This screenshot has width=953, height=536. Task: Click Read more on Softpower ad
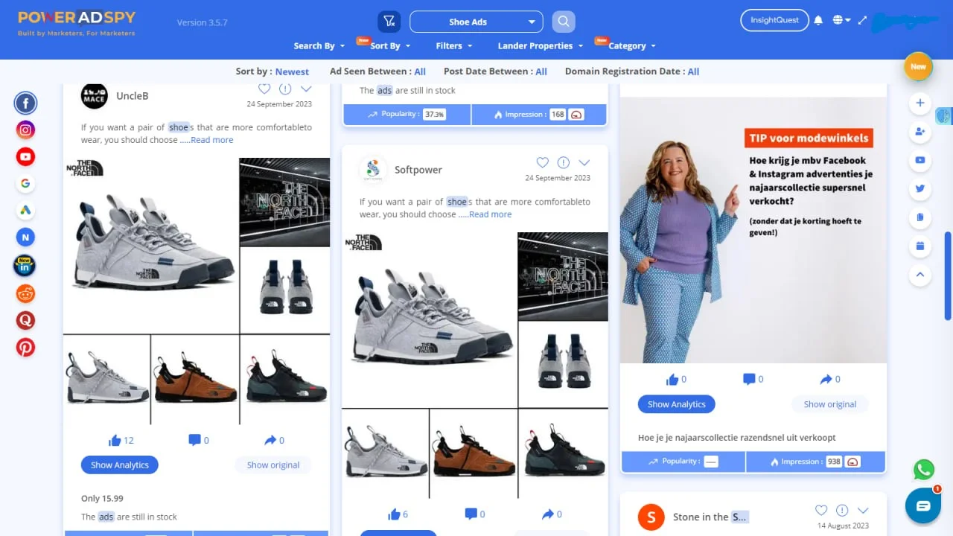pyautogui.click(x=491, y=214)
